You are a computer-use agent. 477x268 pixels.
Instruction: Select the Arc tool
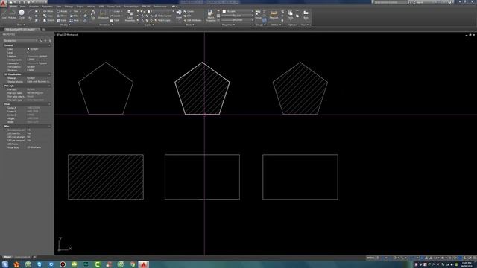tap(30, 14)
